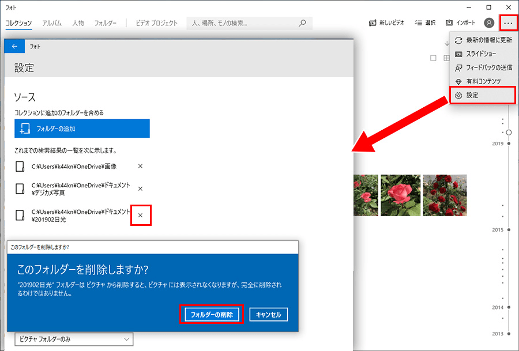Image resolution: width=519 pixels, height=351 pixels.
Task: Switch to the アルバム tab
Action: 52,23
